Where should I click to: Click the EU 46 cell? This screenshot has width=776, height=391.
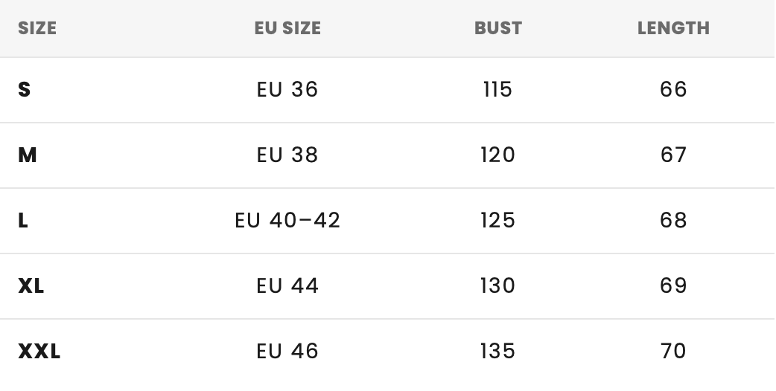[x=287, y=351]
